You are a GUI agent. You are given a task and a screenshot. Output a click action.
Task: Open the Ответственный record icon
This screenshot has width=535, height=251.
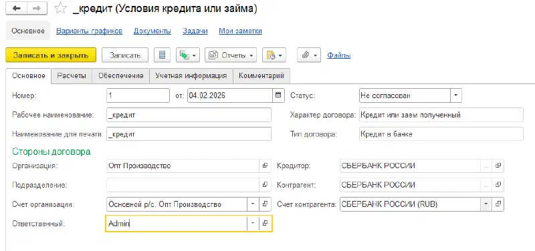coord(265,224)
